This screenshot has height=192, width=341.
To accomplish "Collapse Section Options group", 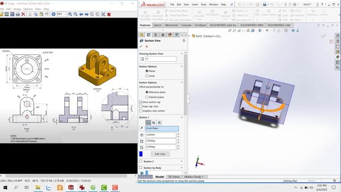I will pyautogui.click(x=182, y=83).
